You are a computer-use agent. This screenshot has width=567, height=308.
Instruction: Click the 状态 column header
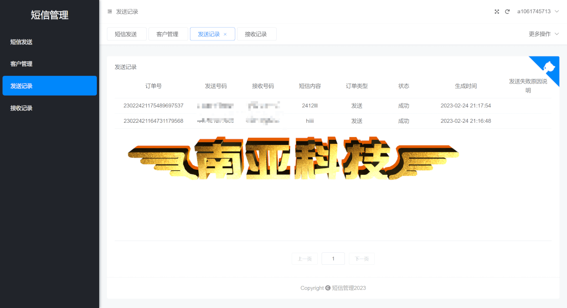point(404,86)
